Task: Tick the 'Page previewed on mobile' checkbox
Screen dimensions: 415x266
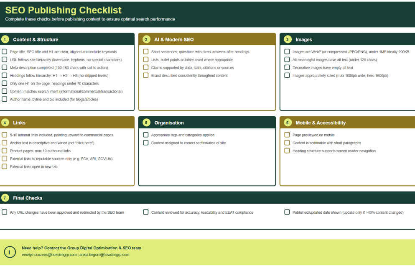Action: (x=287, y=135)
